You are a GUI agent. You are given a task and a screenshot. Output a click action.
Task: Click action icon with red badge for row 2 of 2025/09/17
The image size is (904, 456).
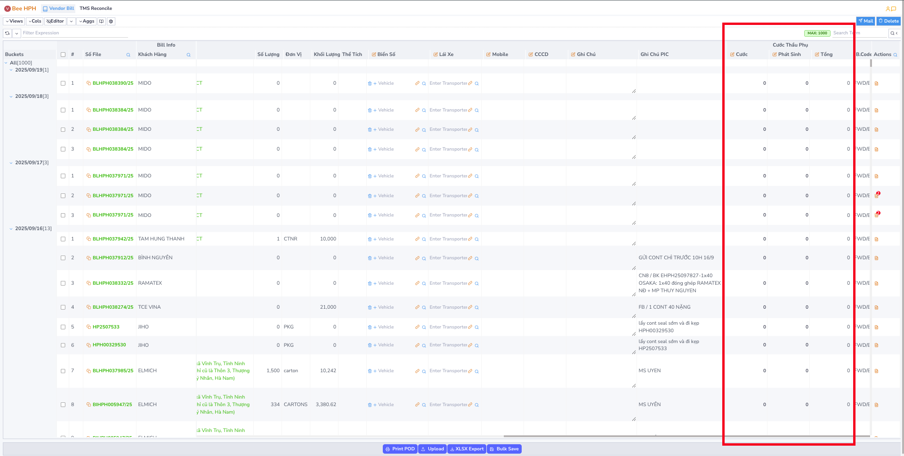point(877,195)
